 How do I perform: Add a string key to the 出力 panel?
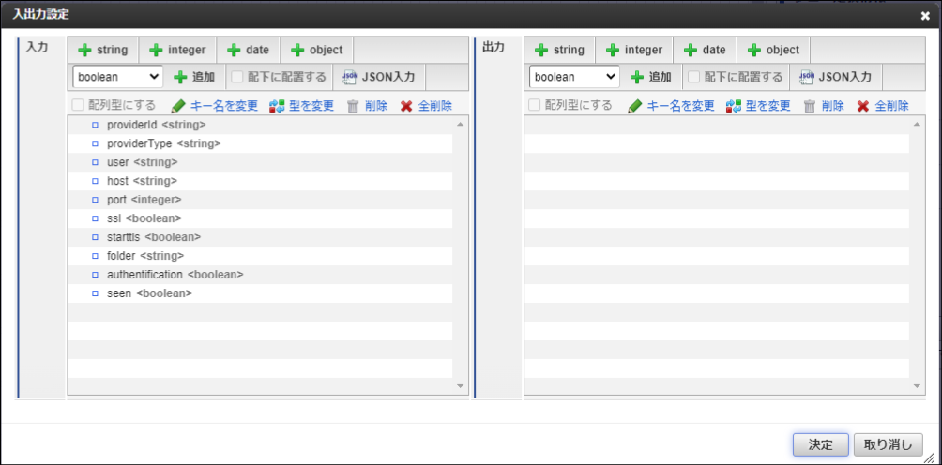(x=560, y=50)
